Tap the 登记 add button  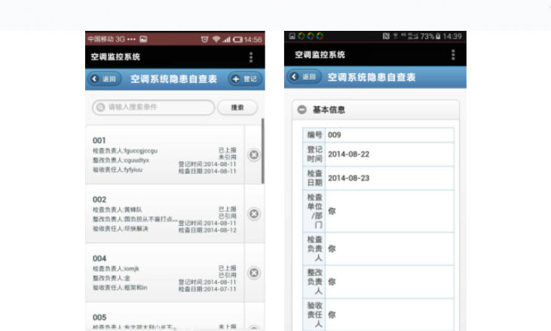(245, 79)
